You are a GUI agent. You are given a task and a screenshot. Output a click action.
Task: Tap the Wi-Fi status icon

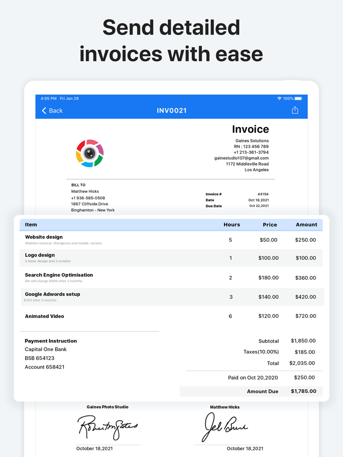pos(279,98)
